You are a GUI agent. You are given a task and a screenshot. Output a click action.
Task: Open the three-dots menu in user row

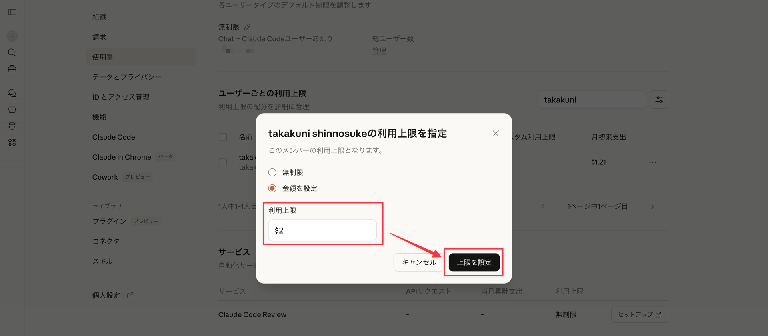pos(652,162)
